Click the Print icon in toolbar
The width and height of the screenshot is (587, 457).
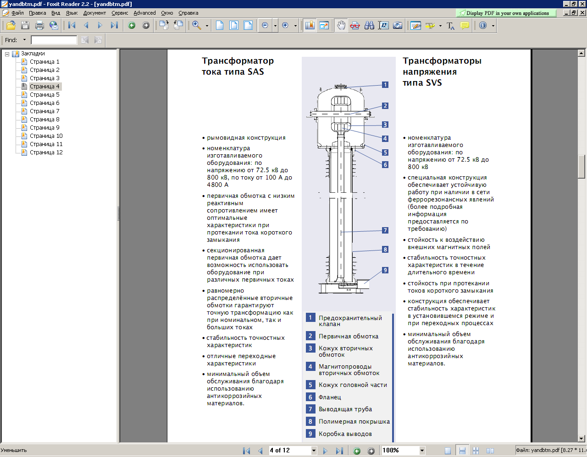pos(39,26)
